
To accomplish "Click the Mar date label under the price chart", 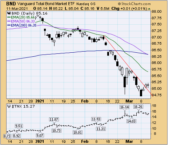I will 129,101.
